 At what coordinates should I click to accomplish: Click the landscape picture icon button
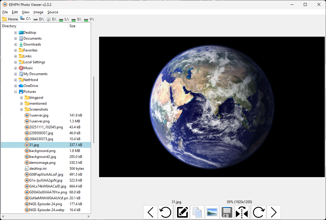pyautogui.click(x=212, y=212)
